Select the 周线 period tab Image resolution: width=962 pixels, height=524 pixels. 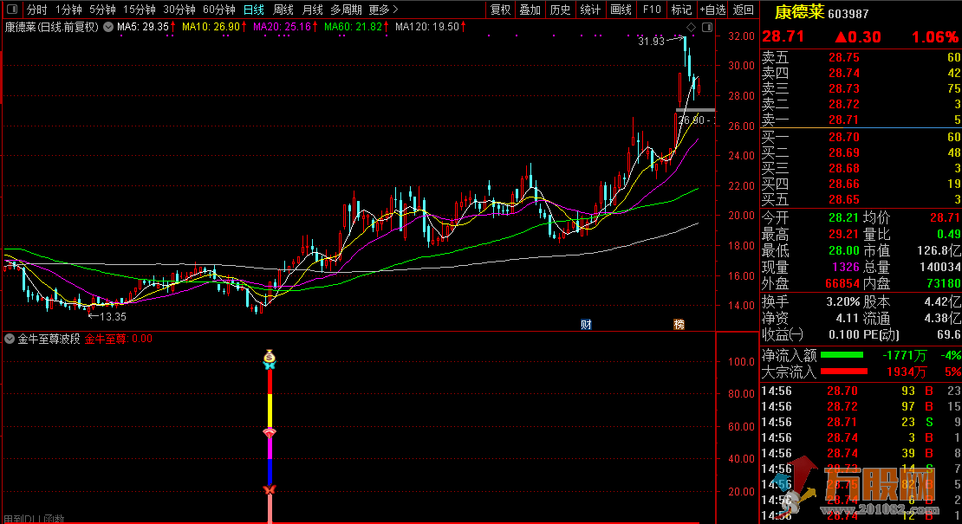tap(283, 10)
